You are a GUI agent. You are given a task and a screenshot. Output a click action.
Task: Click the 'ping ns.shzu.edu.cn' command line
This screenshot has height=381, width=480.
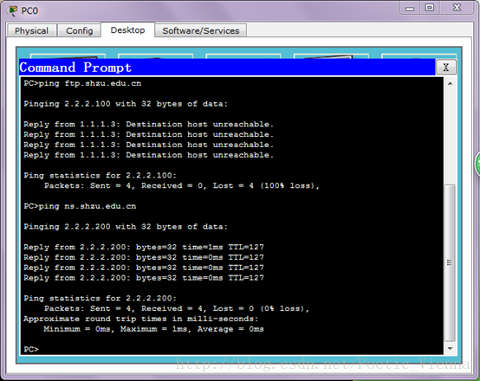click(80, 206)
